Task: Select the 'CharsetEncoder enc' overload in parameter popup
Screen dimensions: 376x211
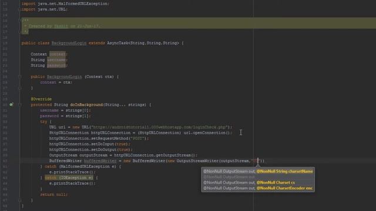Action: coord(258,188)
